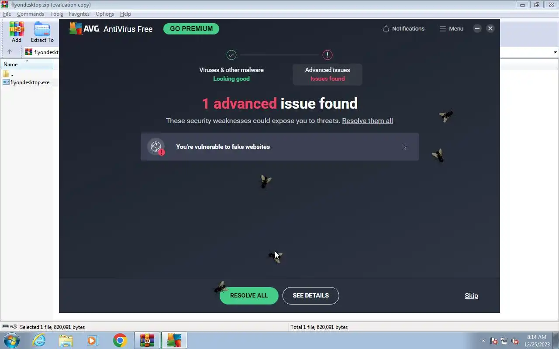Click the green checkmark step icon
The image size is (559, 349).
[x=231, y=55]
